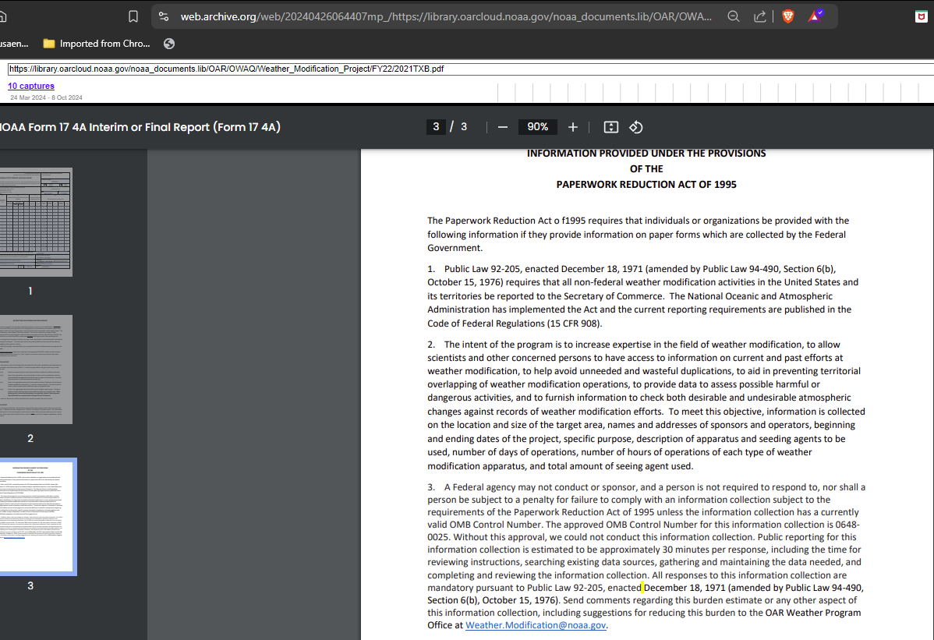Click the heading PAPERWORK REDUCTION ACT OF 1995

click(x=646, y=185)
